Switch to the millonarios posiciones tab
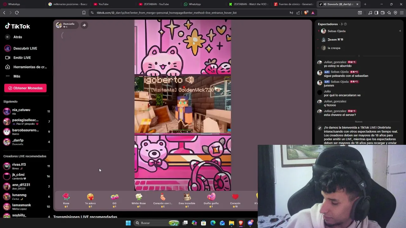 click(68, 4)
